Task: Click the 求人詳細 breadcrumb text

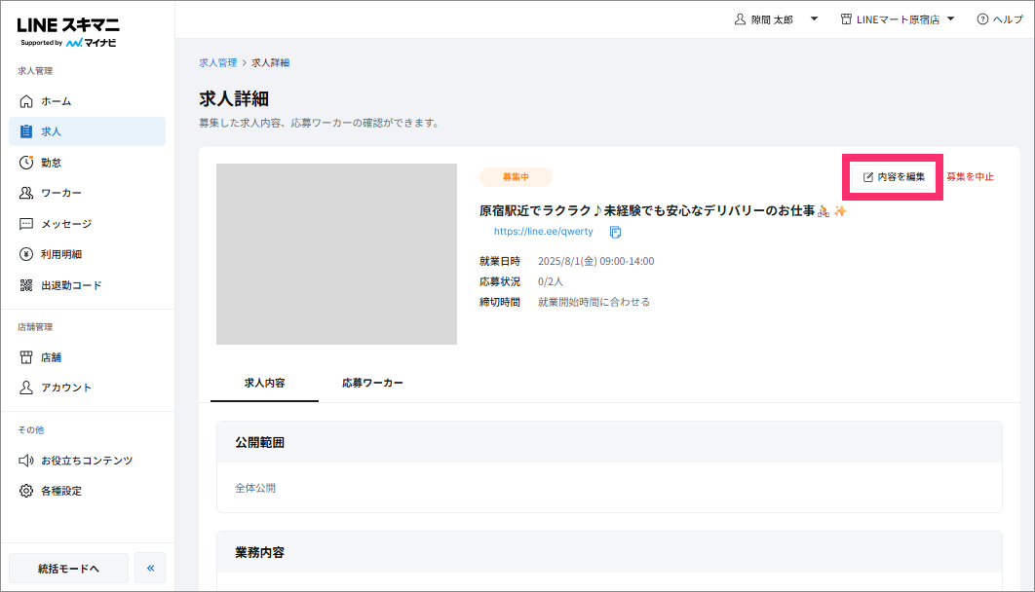Action: point(271,62)
